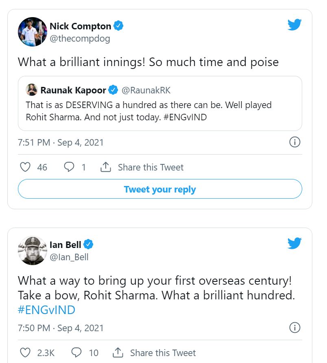The width and height of the screenshot is (327, 363).
Task: Open Nick Compton's profile picture
Action: point(33,32)
